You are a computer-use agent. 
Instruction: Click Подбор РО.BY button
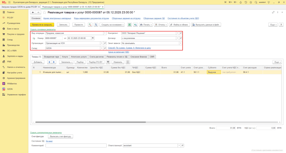(96, 62)
